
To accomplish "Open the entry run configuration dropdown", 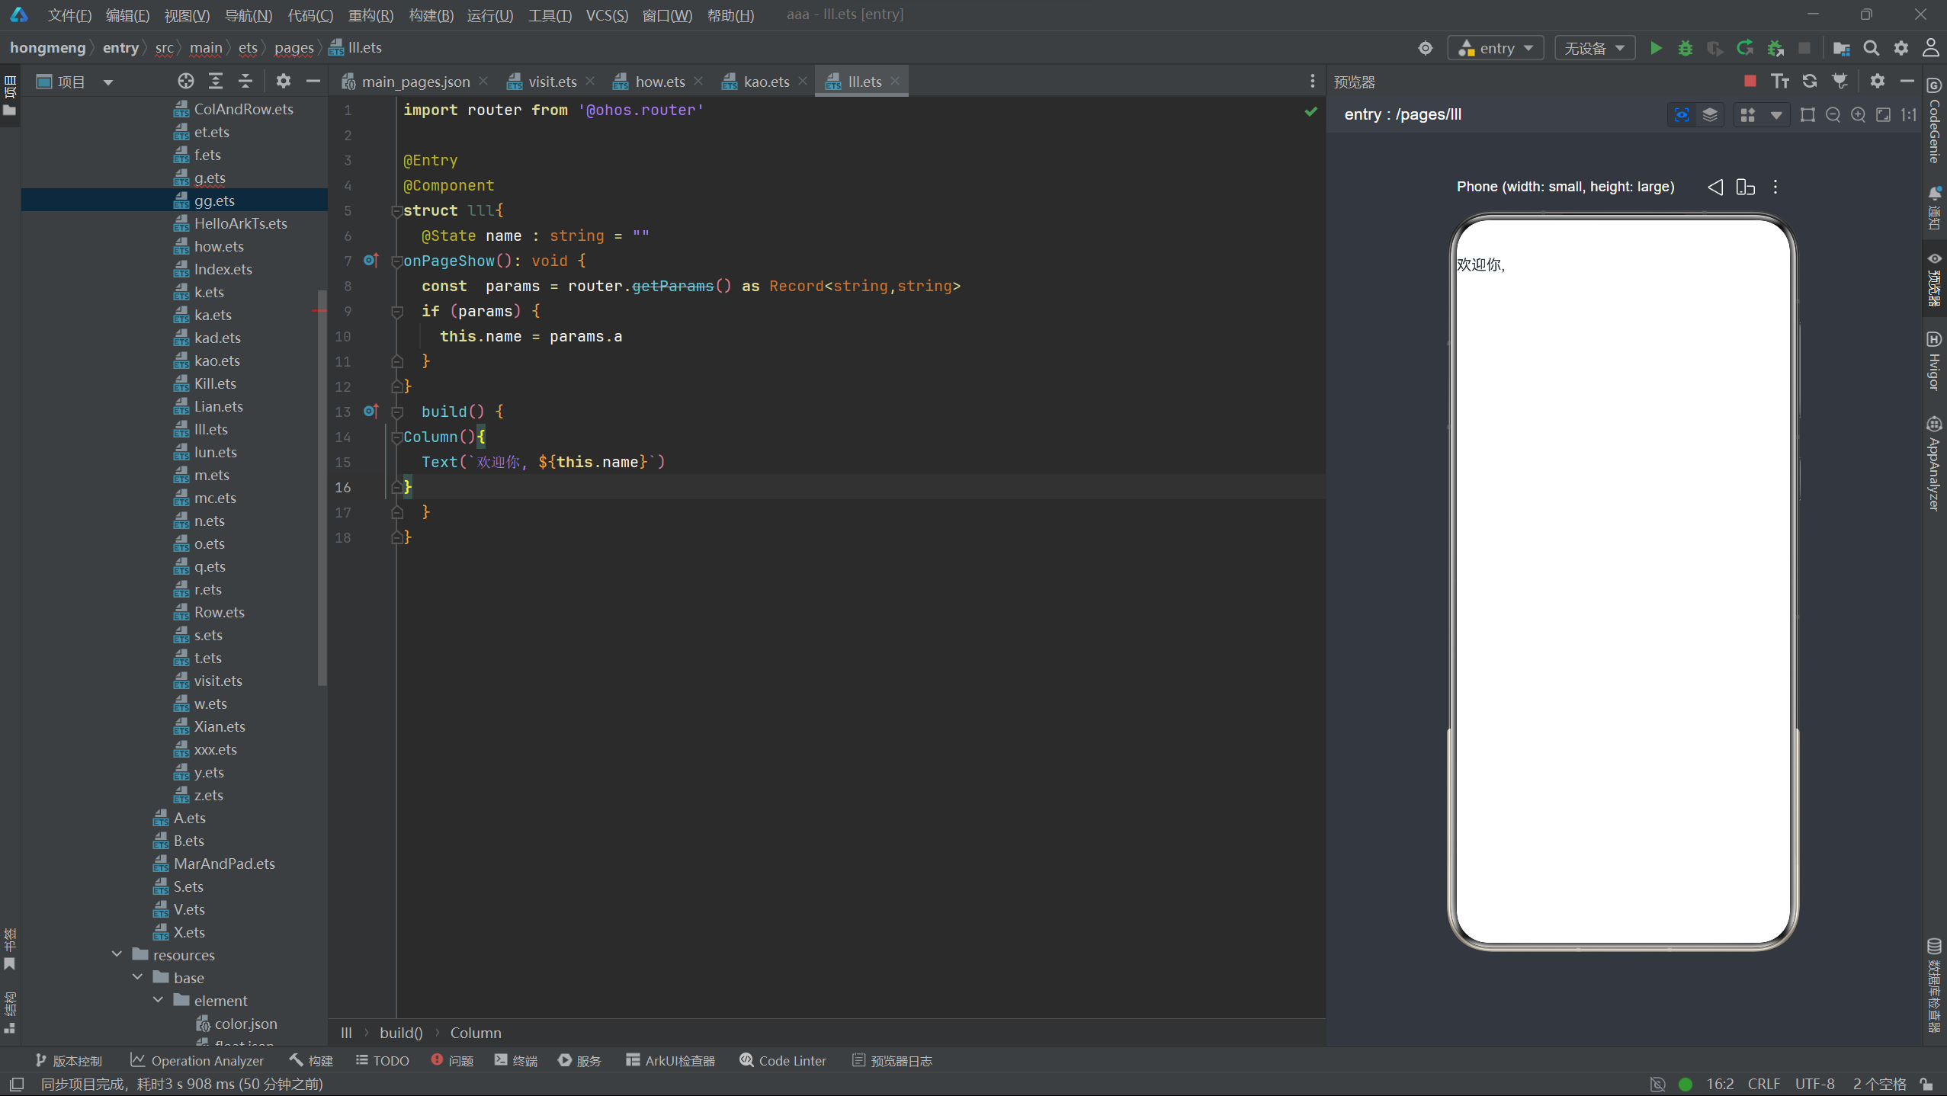I will click(x=1496, y=48).
